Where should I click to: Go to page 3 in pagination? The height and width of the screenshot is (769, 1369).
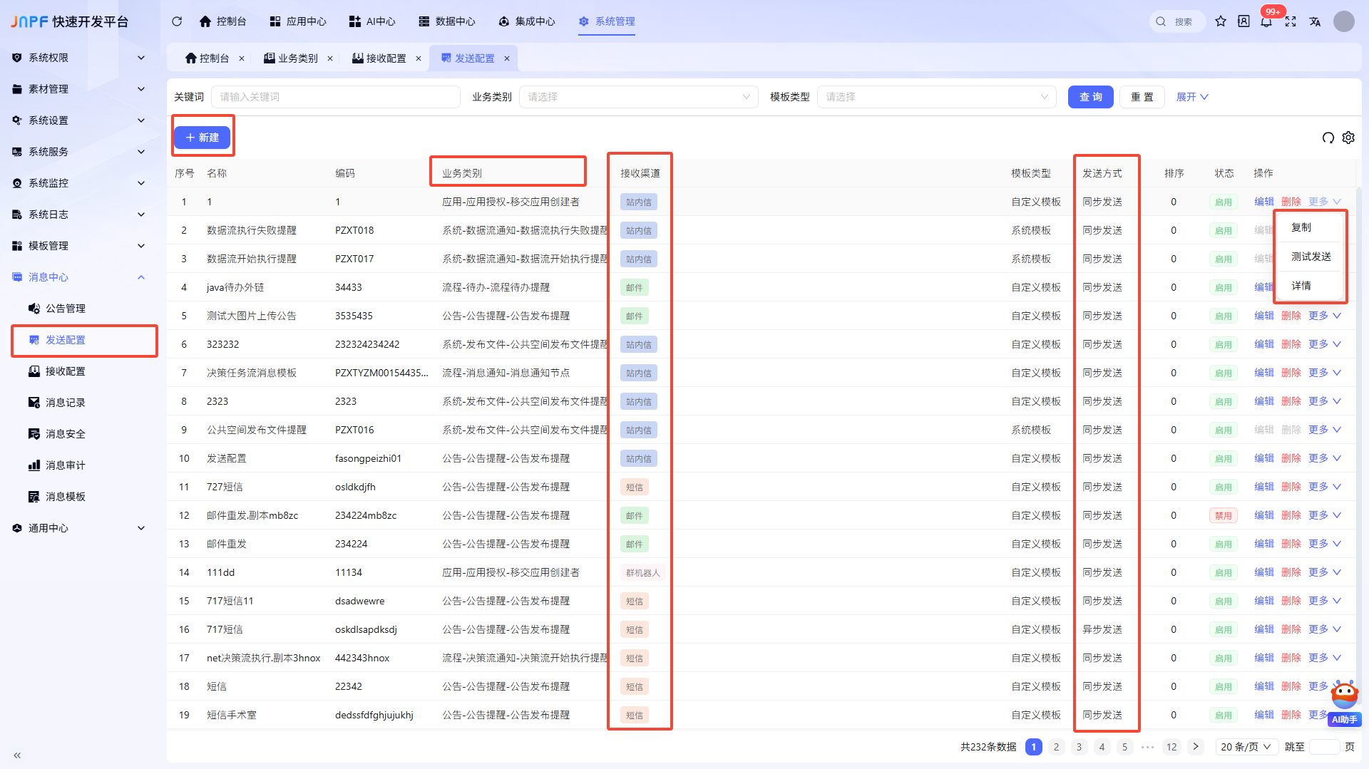[x=1079, y=747]
